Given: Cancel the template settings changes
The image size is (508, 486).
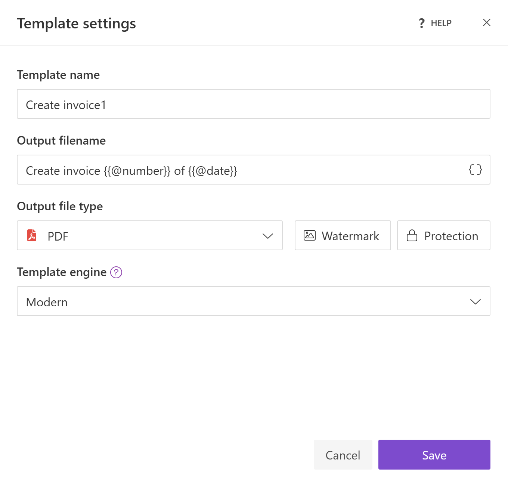Looking at the screenshot, I should pyautogui.click(x=343, y=455).
